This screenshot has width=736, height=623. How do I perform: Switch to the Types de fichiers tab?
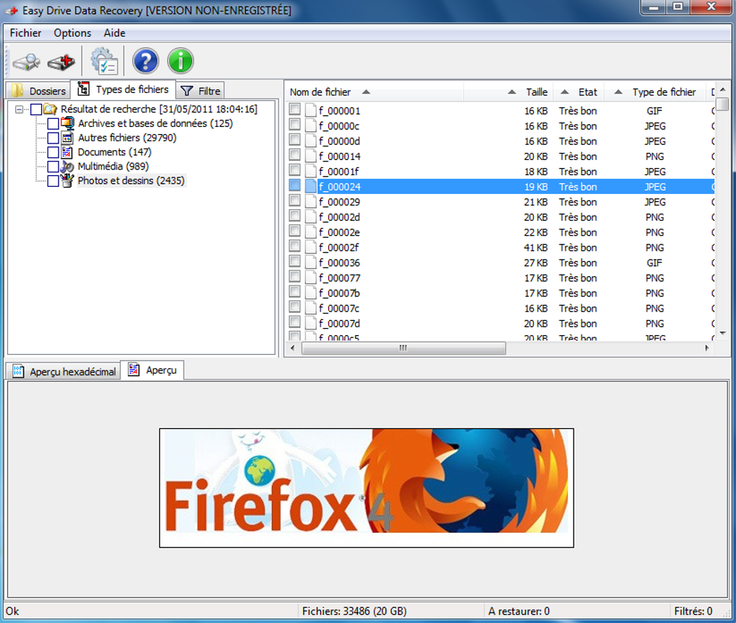tap(123, 89)
